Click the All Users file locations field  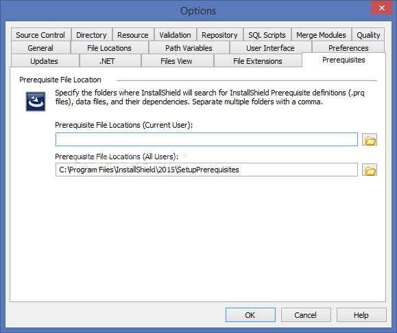[206, 170]
